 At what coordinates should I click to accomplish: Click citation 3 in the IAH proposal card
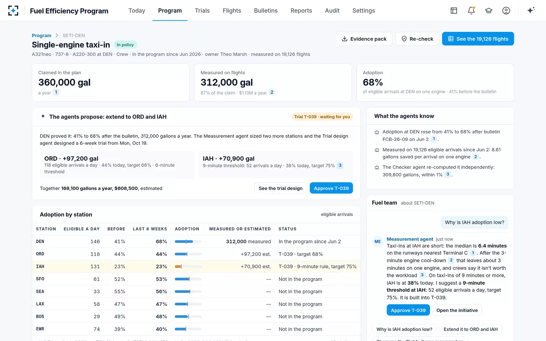click(340, 166)
